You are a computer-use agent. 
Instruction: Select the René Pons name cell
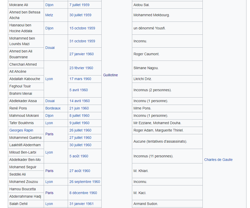(x=18, y=108)
